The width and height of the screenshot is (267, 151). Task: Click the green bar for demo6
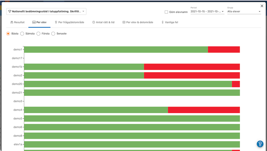point(132,127)
